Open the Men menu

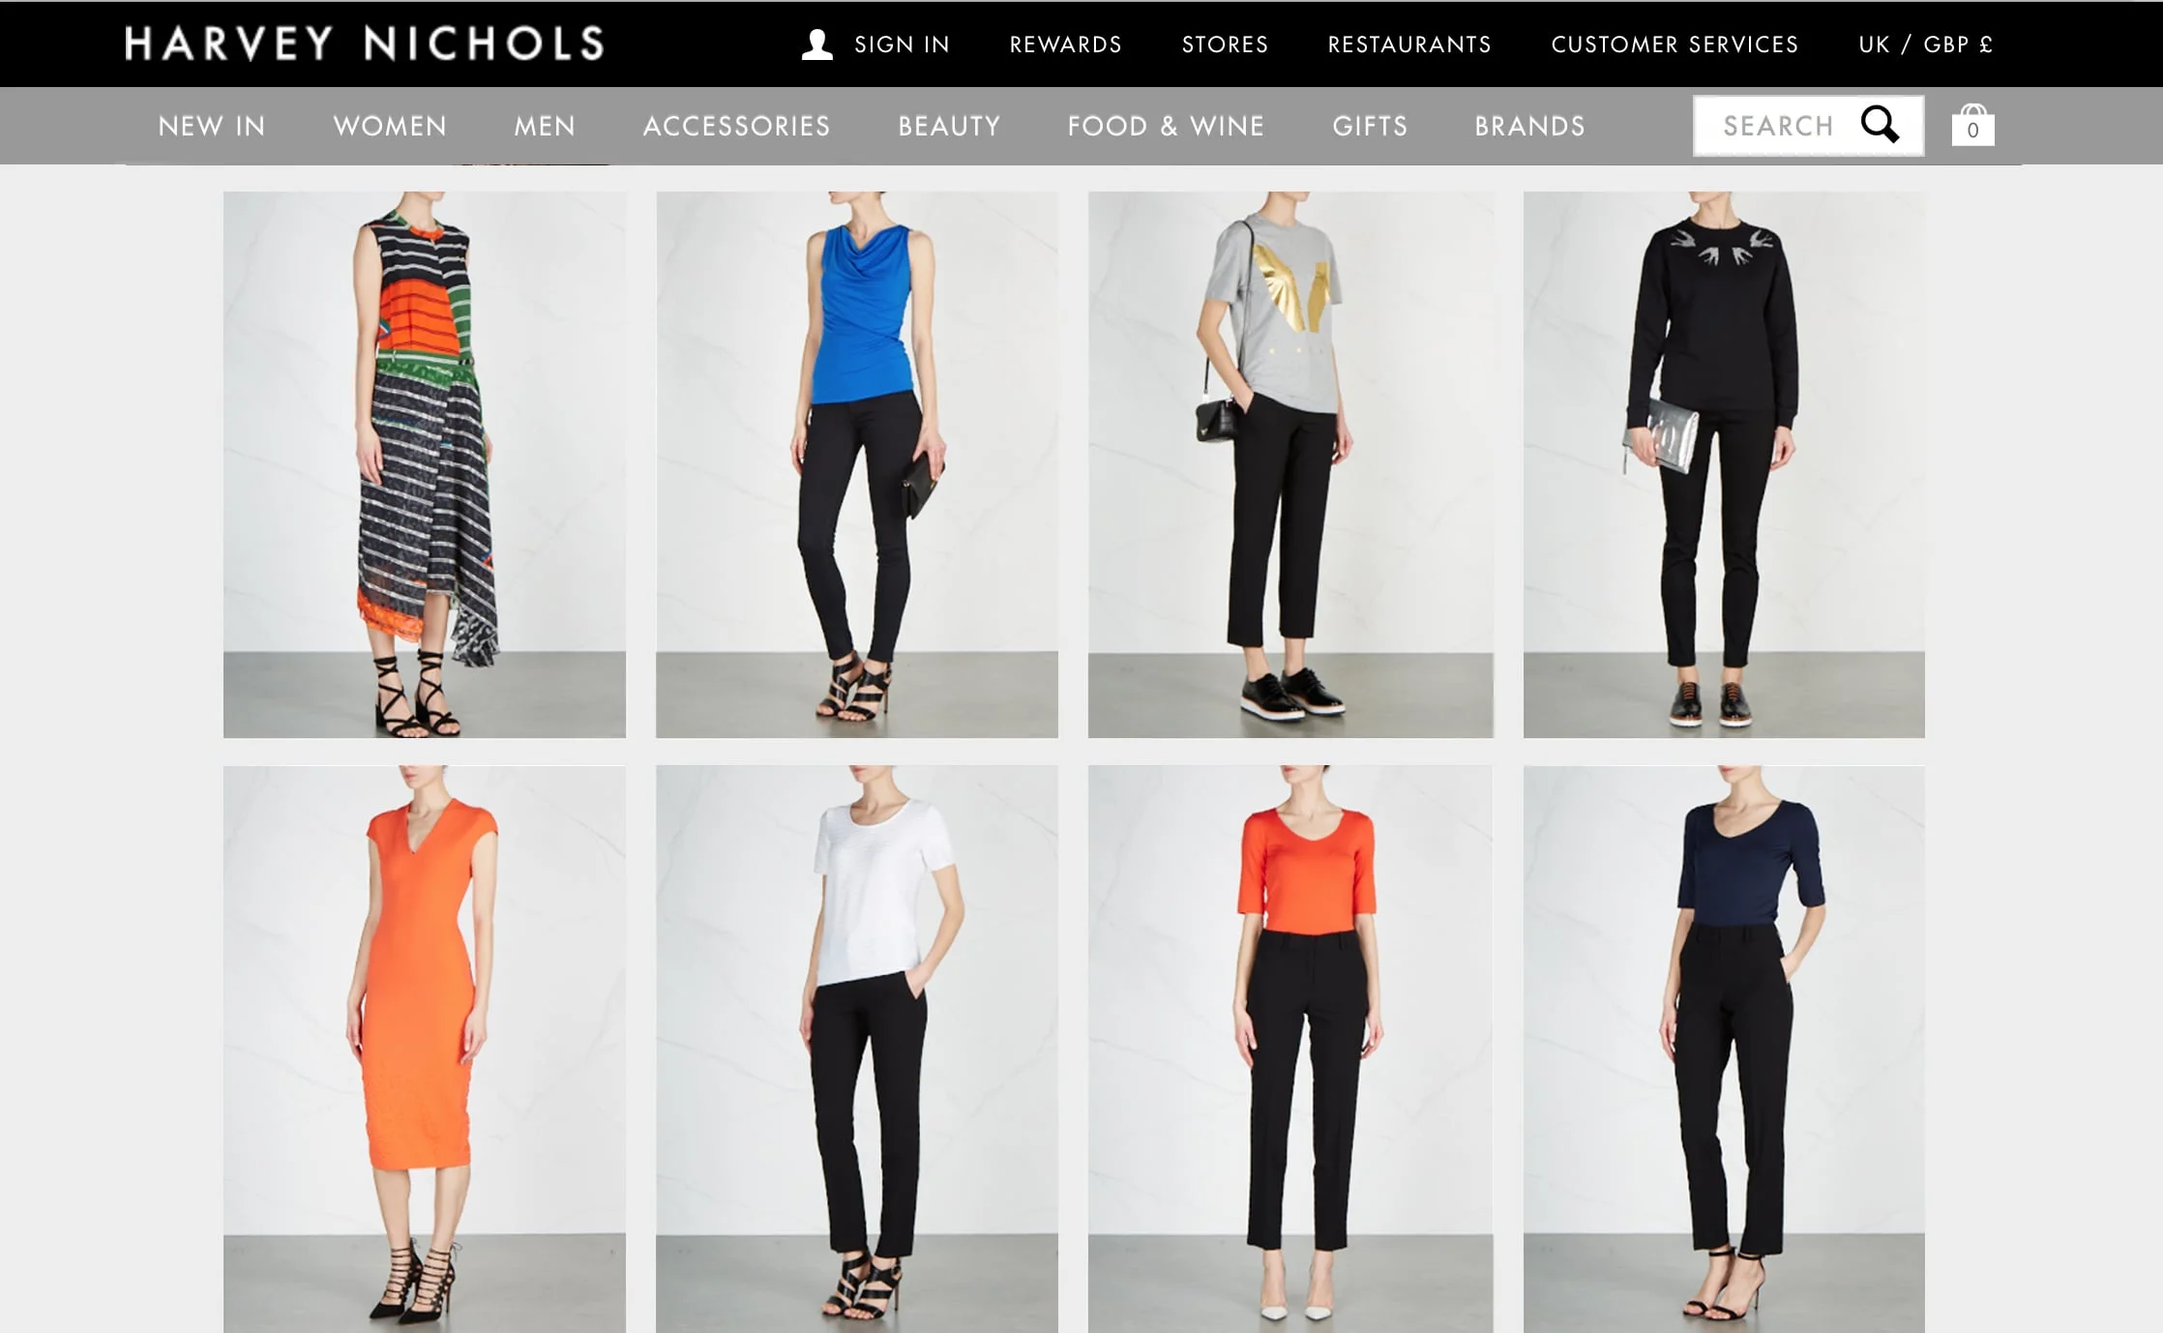point(545,126)
